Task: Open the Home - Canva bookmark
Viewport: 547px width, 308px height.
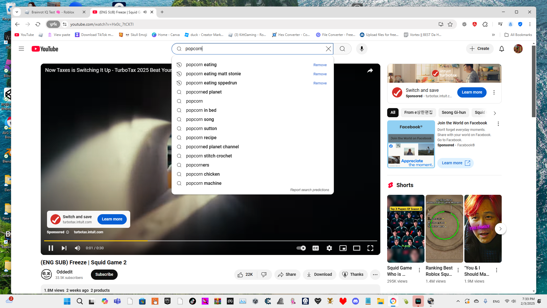Action: point(166,35)
